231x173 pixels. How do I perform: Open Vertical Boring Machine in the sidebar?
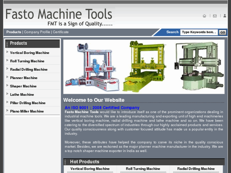pos(30,53)
